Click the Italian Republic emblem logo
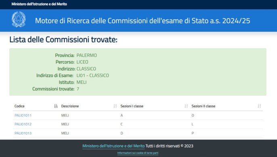 click(x=19, y=19)
